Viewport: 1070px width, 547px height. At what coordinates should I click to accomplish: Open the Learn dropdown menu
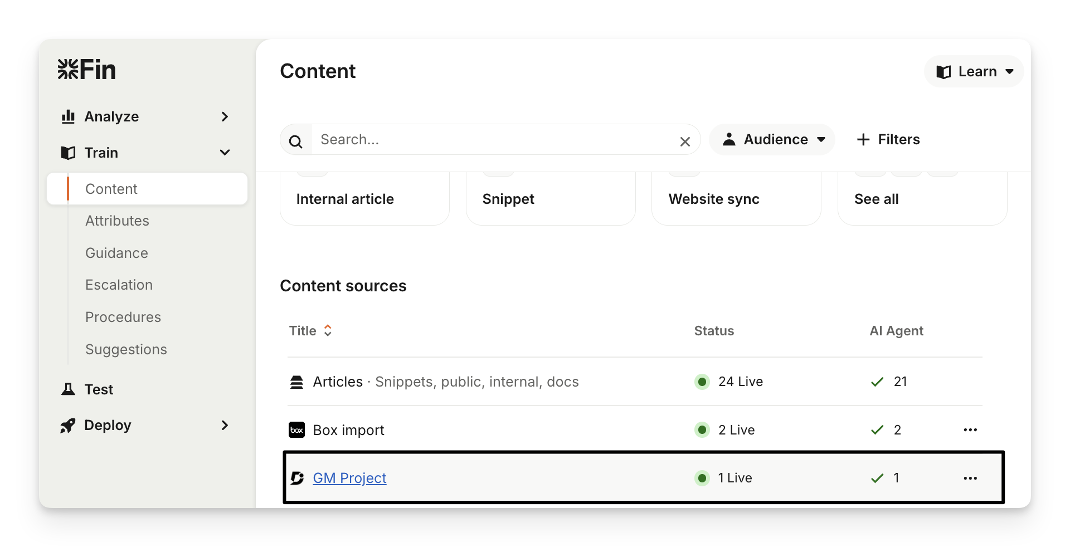(x=974, y=72)
